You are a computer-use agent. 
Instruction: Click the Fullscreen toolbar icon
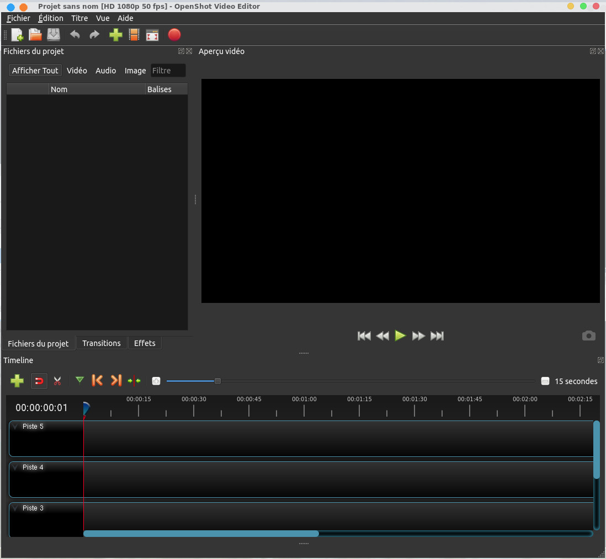pyautogui.click(x=152, y=35)
